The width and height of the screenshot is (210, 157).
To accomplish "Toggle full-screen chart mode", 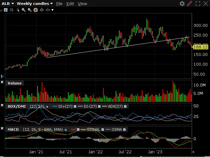I will point(198,4).
